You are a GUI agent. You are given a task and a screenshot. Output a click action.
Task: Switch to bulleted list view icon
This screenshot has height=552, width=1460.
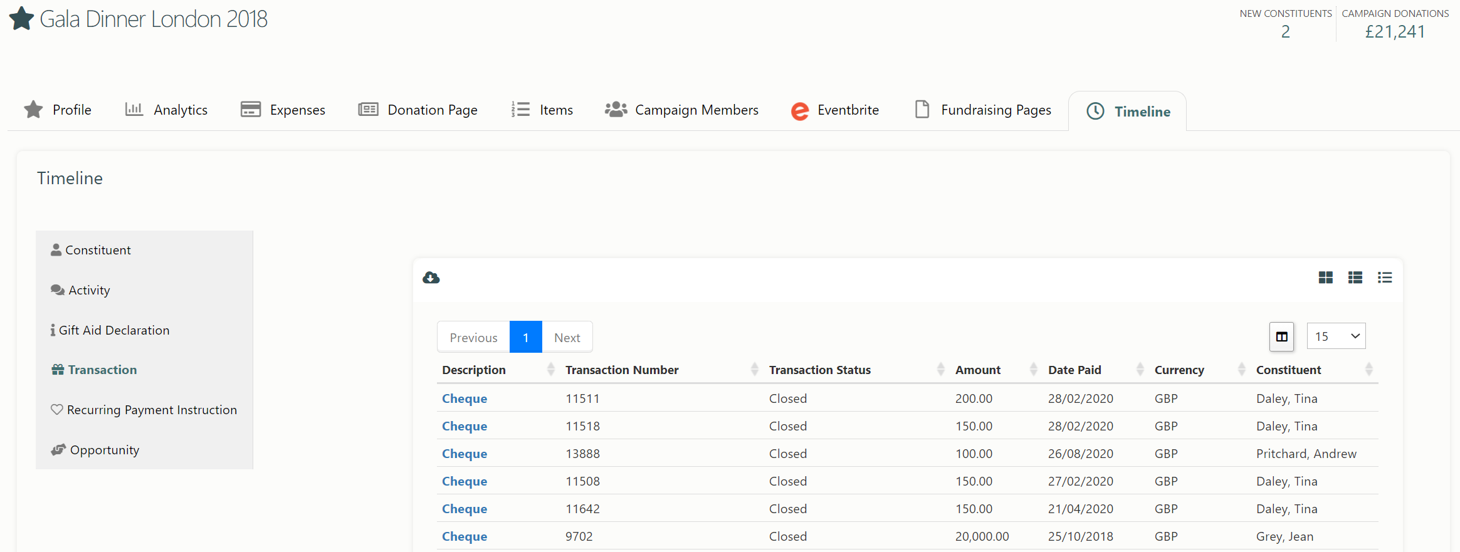[1385, 278]
